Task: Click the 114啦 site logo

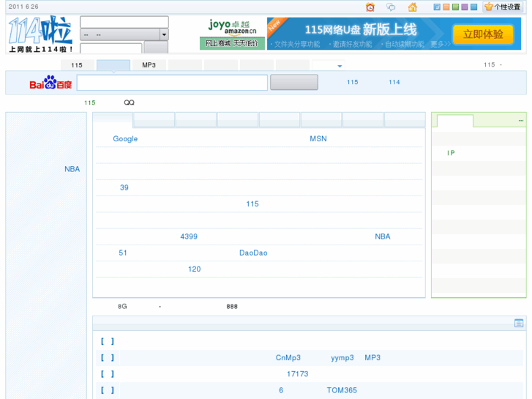Action: point(40,34)
